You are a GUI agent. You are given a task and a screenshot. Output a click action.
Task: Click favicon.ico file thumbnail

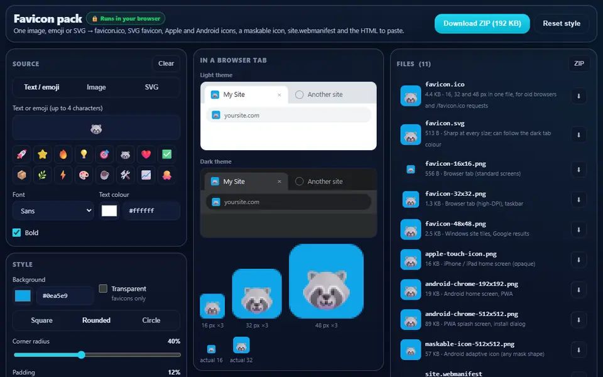pos(410,96)
